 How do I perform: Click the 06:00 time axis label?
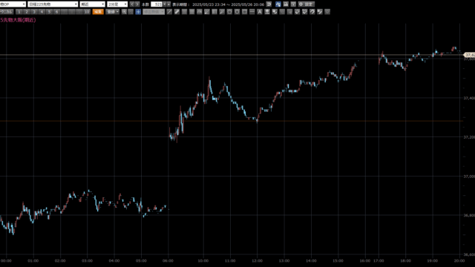[x=168, y=260]
